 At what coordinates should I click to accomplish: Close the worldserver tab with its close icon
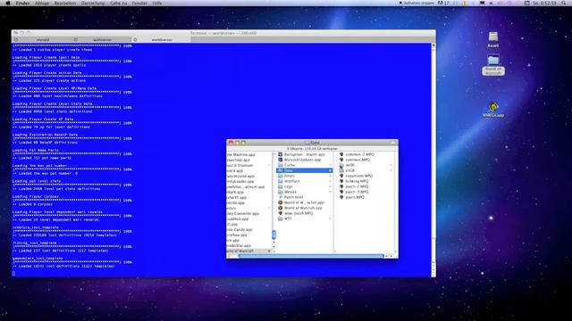click(135, 39)
